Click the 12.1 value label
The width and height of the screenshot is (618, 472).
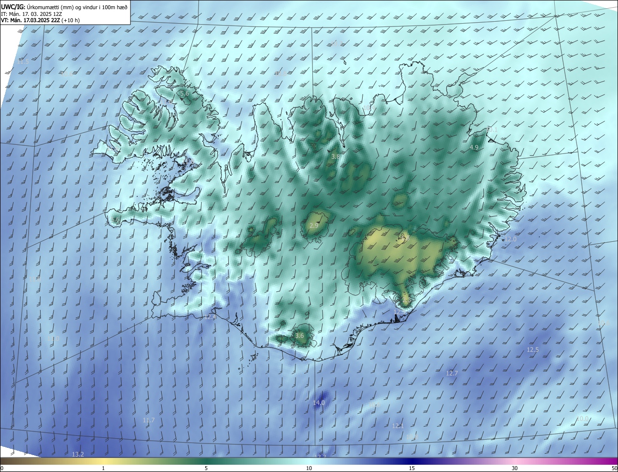pos(398,426)
